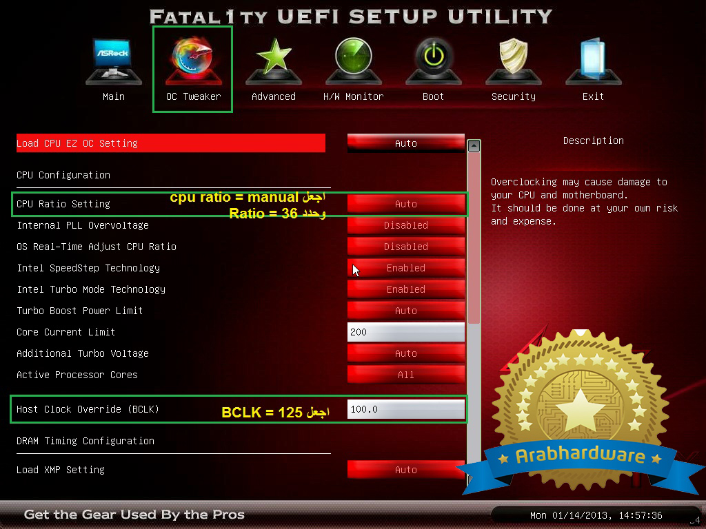Toggle Internal PLL Overvoltage Disabled value
This screenshot has height=529, width=706.
pyautogui.click(x=405, y=225)
